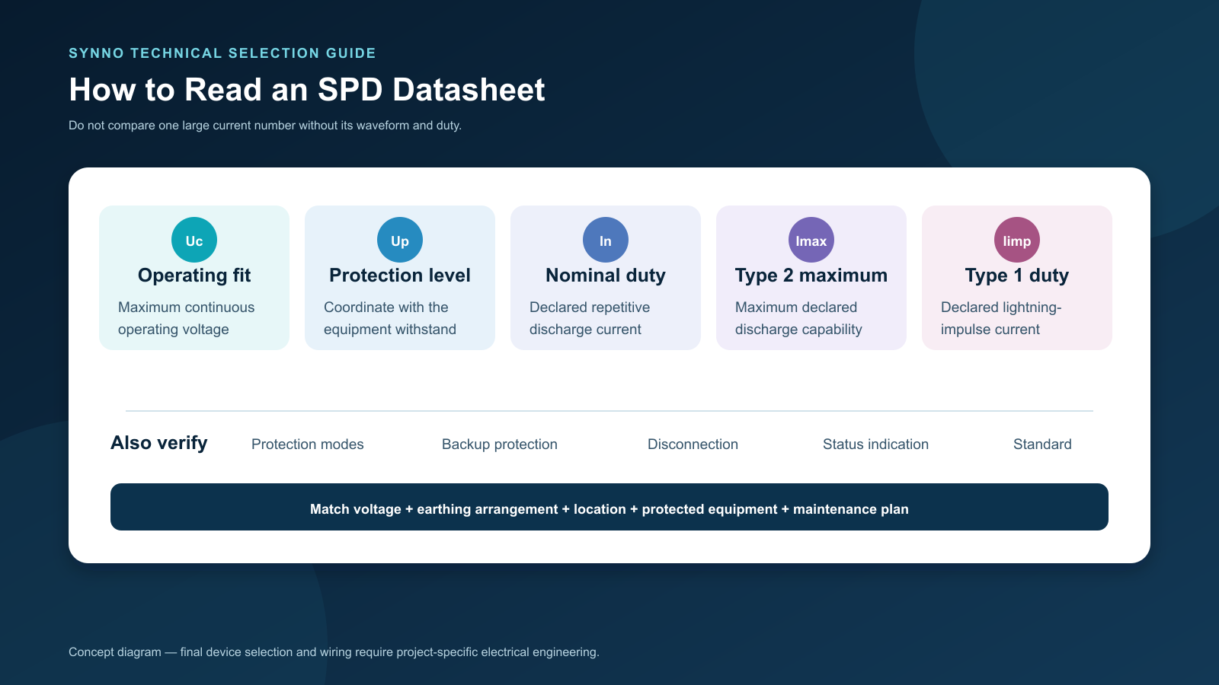1219x685 pixels.
Task: Select the Disconnection item
Action: 693,444
